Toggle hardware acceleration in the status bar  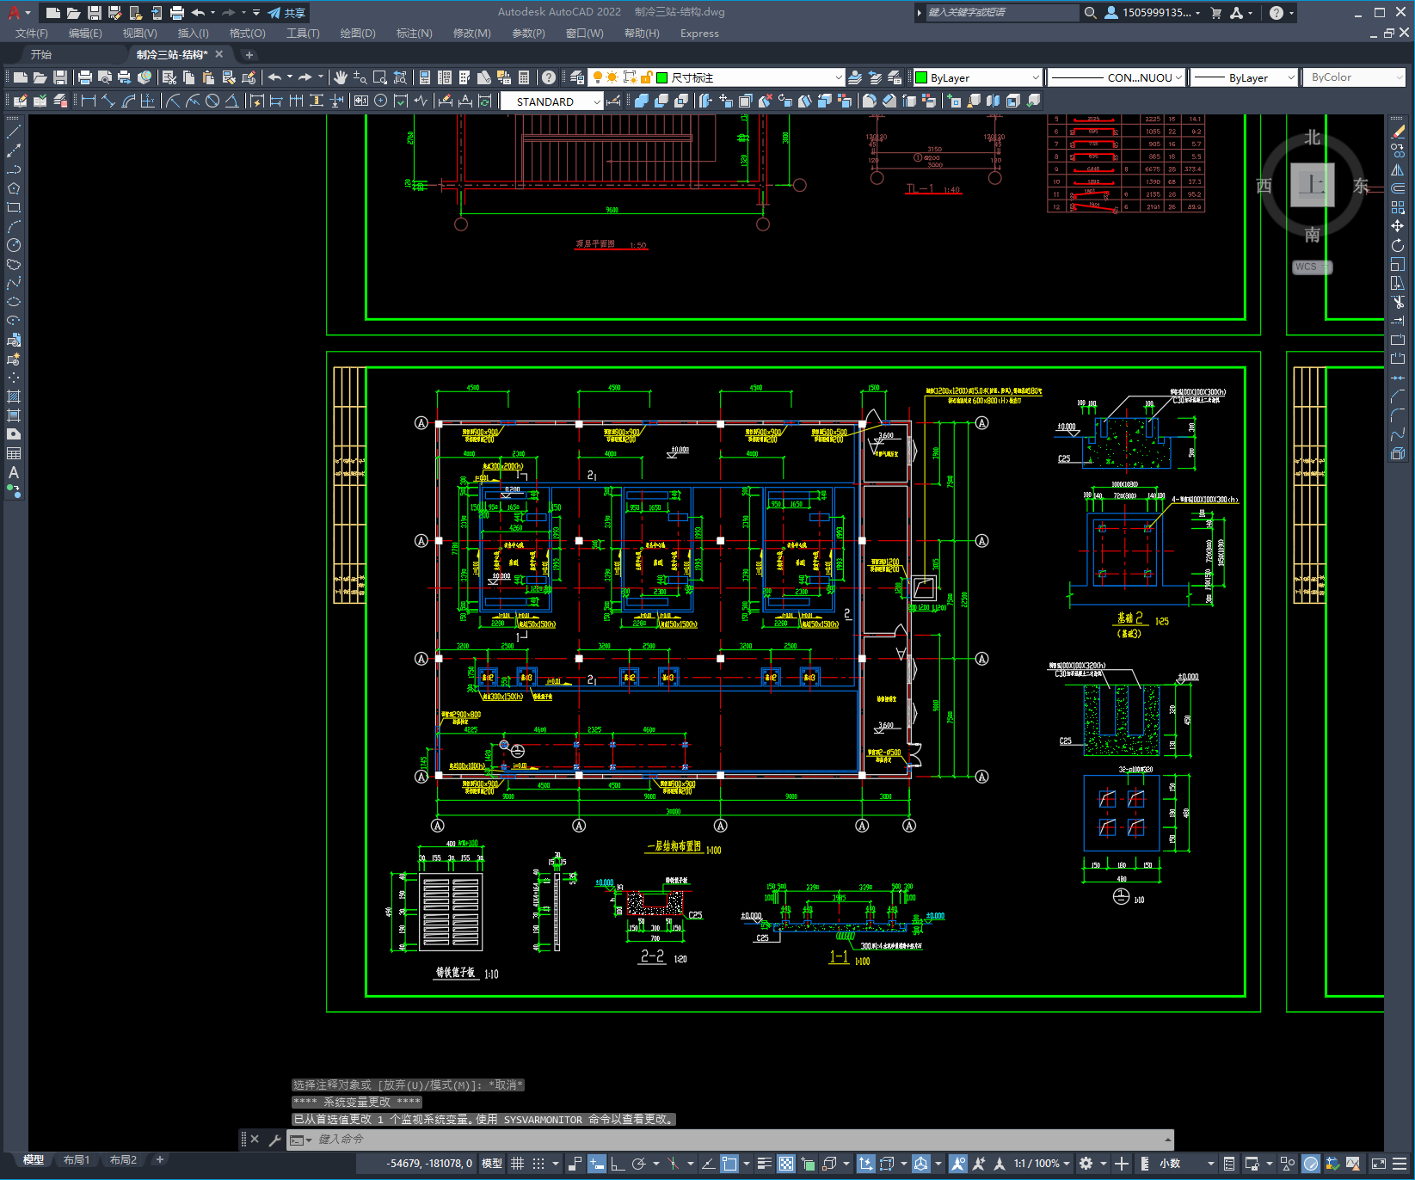click(x=1311, y=1164)
